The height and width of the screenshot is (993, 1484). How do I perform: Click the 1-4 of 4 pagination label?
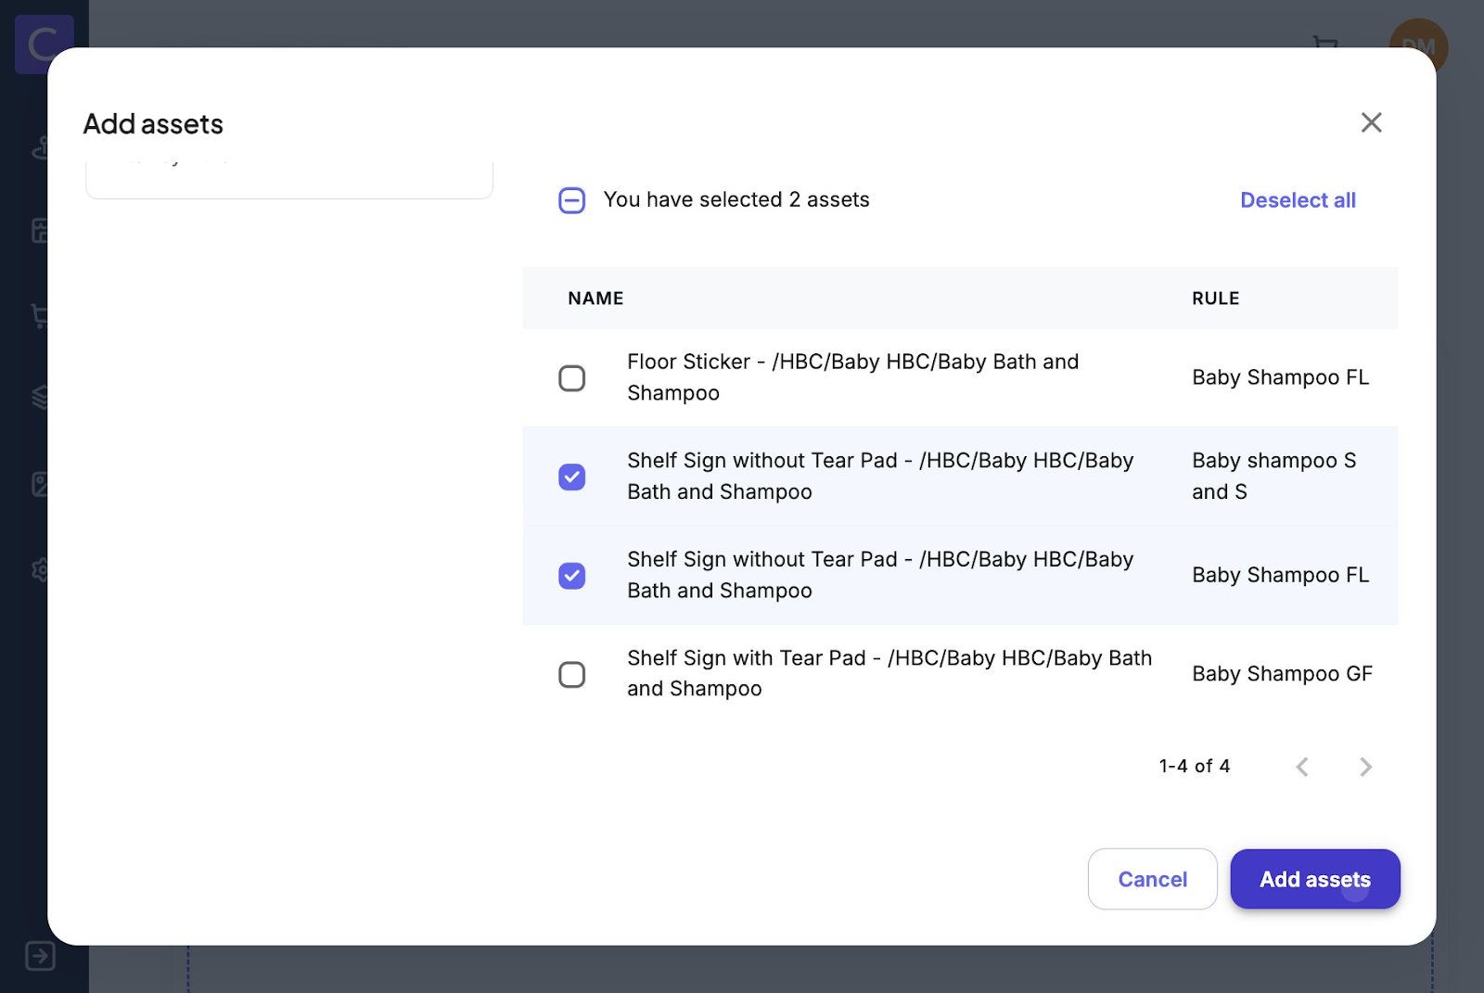point(1194,766)
